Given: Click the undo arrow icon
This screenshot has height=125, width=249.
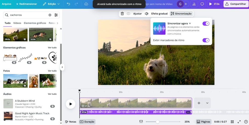Looking at the screenshot, I should 68,4.
